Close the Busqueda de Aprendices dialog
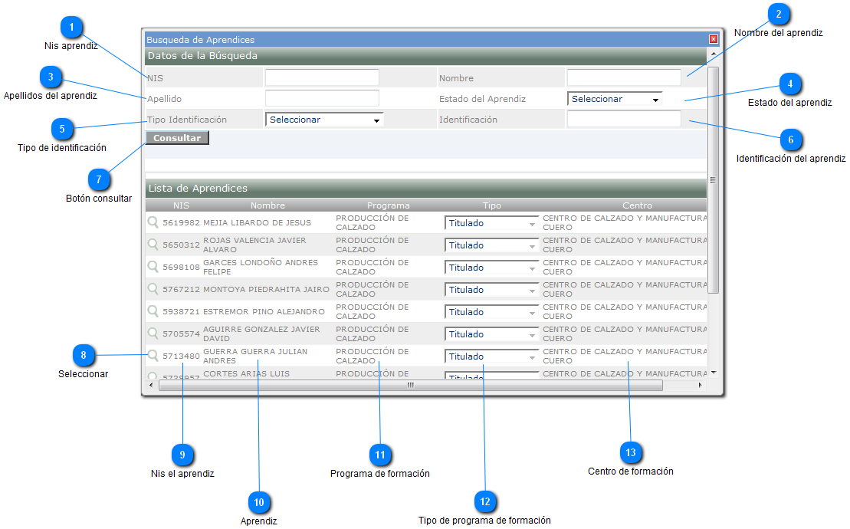 714,39
